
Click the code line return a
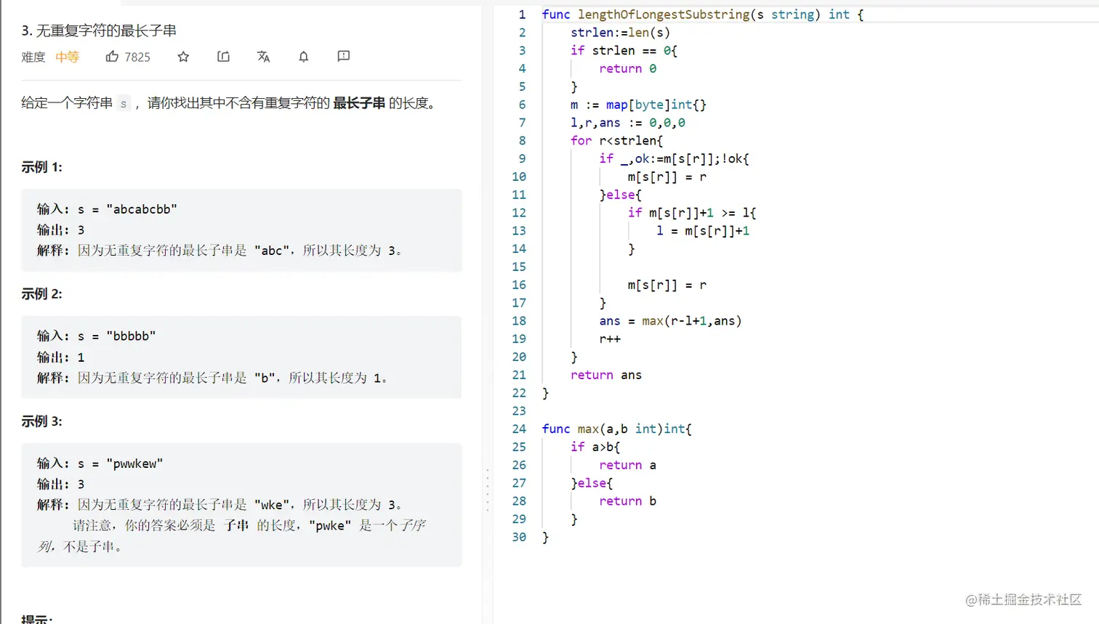(x=627, y=465)
